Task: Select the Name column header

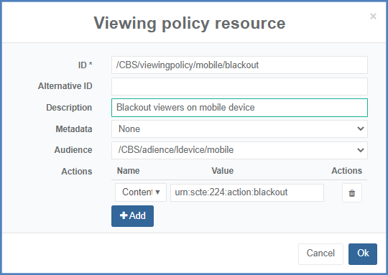Action: tap(128, 171)
